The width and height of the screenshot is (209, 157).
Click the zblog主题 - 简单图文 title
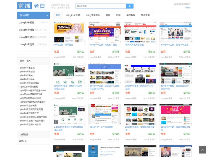pos(64,45)
